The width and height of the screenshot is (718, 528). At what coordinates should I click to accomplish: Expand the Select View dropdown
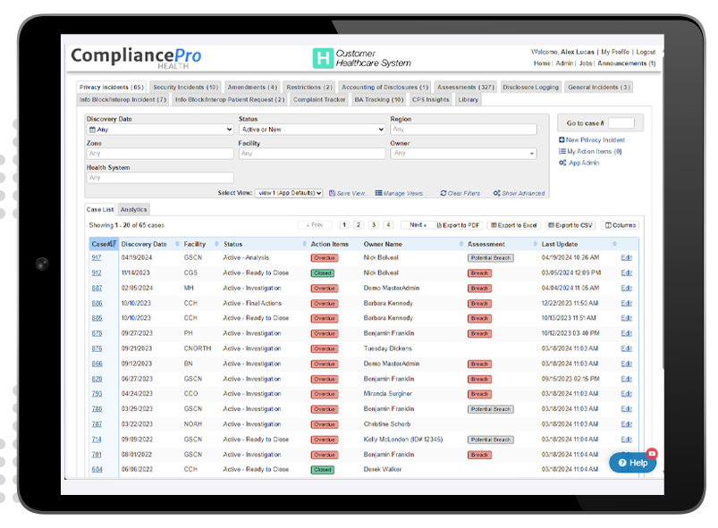(289, 193)
